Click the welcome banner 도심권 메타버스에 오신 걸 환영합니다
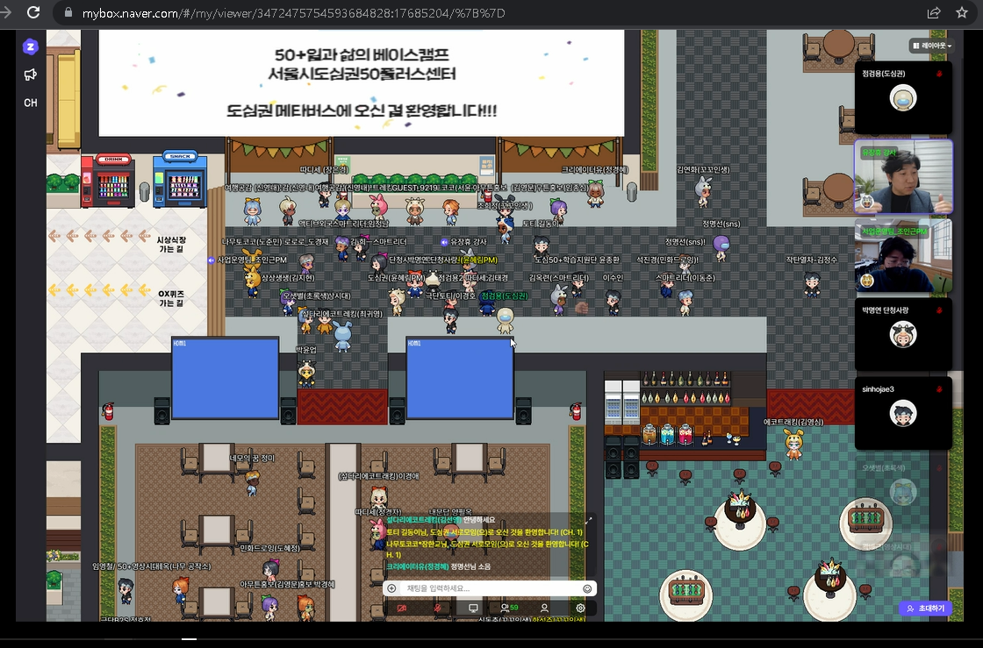 tap(362, 110)
